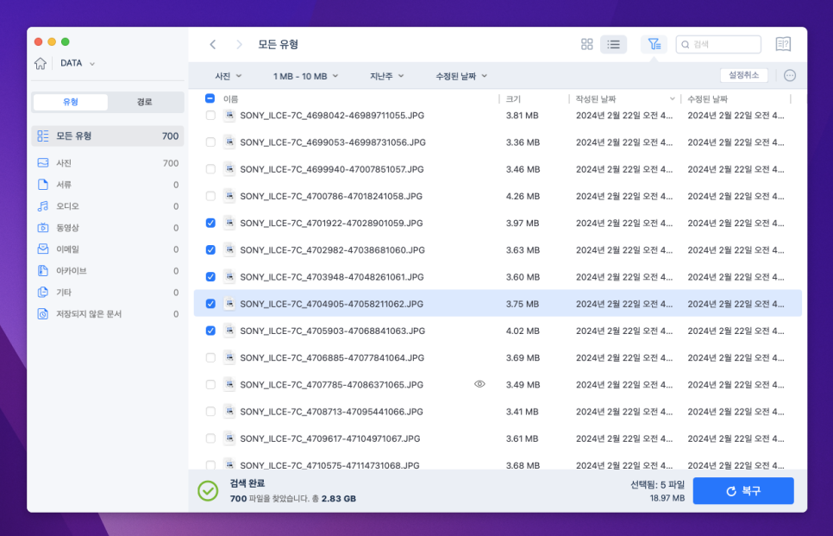Click green check scan complete icon
This screenshot has height=536, width=833.
point(208,491)
